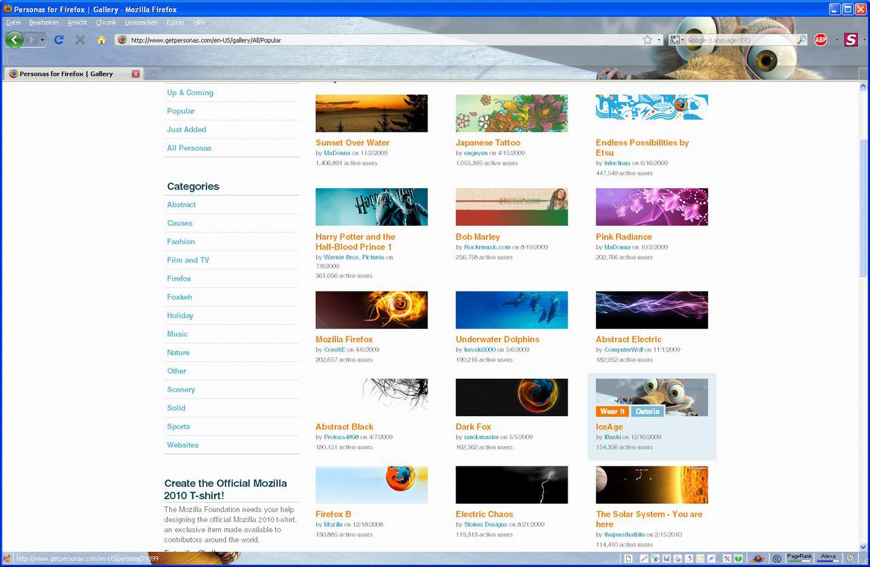This screenshot has width=870, height=567.
Task: Open the Dark Fox title link
Action: (x=473, y=427)
